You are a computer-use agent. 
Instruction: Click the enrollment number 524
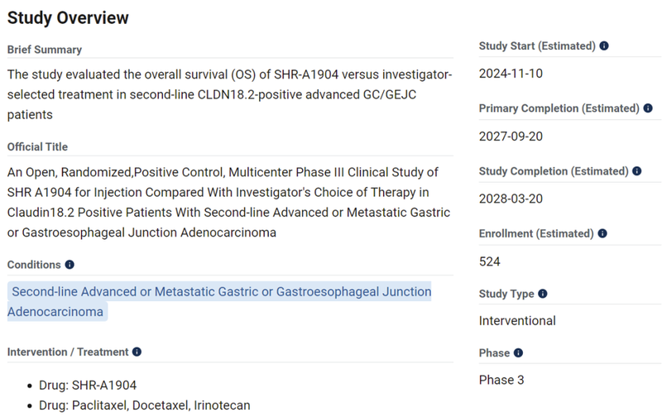coord(490,262)
